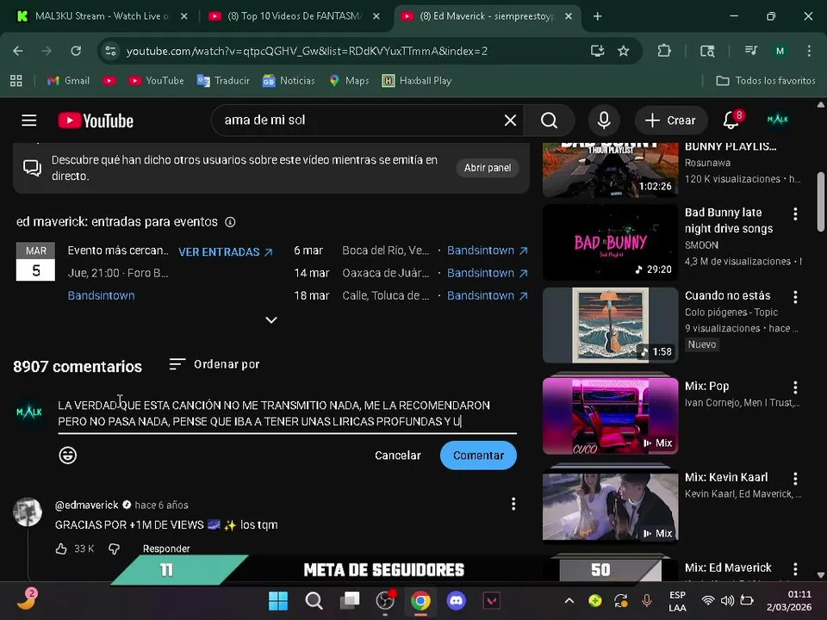Open Mix: Kevin Kaarl thumbnail
The height and width of the screenshot is (620, 827).
pos(610,506)
